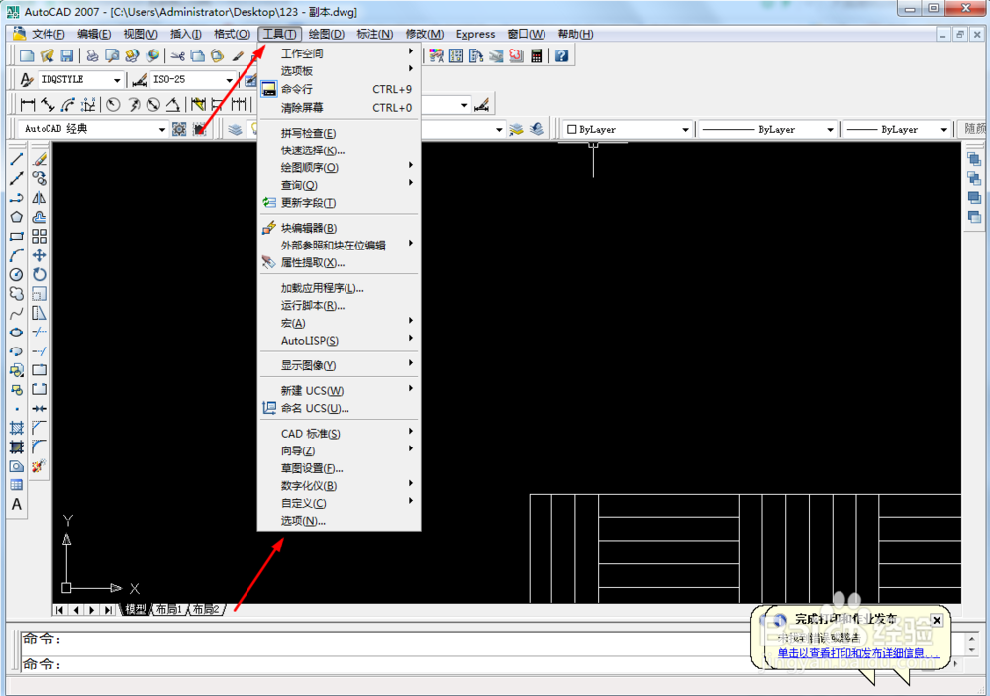The height and width of the screenshot is (696, 990).
Task: Choose 清除屏幕 menu item
Action: point(339,107)
